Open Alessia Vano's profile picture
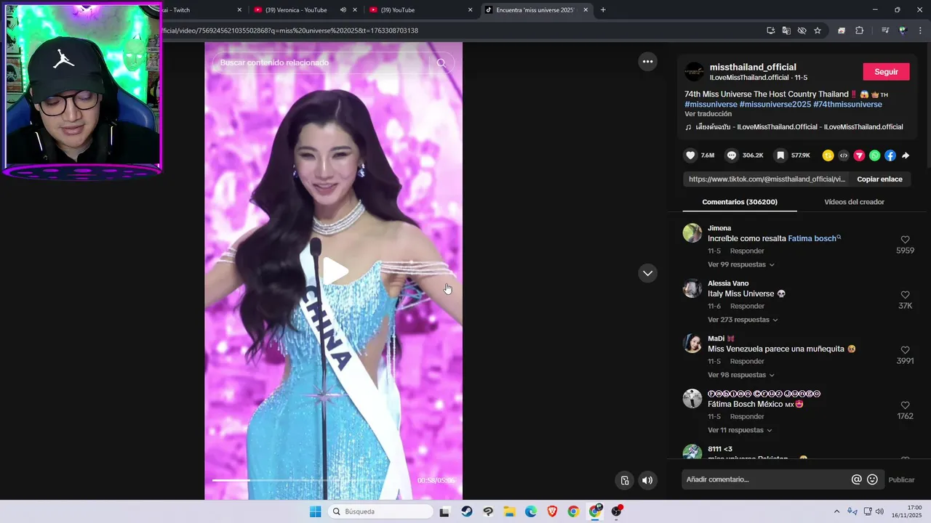 point(692,288)
